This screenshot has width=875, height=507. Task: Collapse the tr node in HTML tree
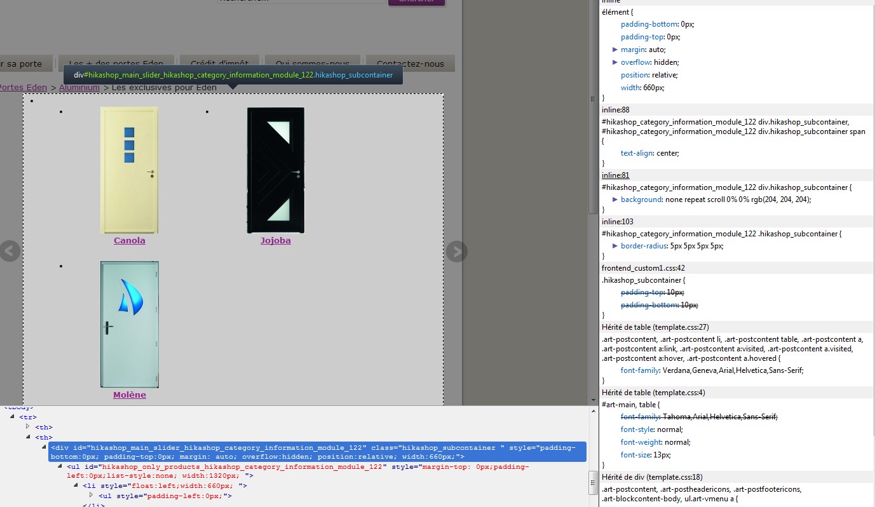(x=12, y=417)
